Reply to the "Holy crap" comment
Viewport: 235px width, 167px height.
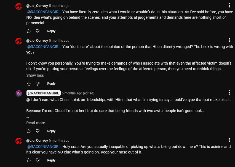51,160
